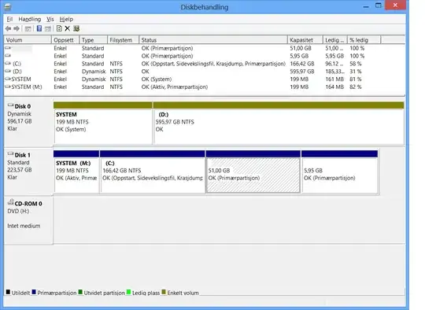This screenshot has height=310, width=425.
Task: Select the SYSTEM (M:) volume in the list
Action: [x=27, y=87]
